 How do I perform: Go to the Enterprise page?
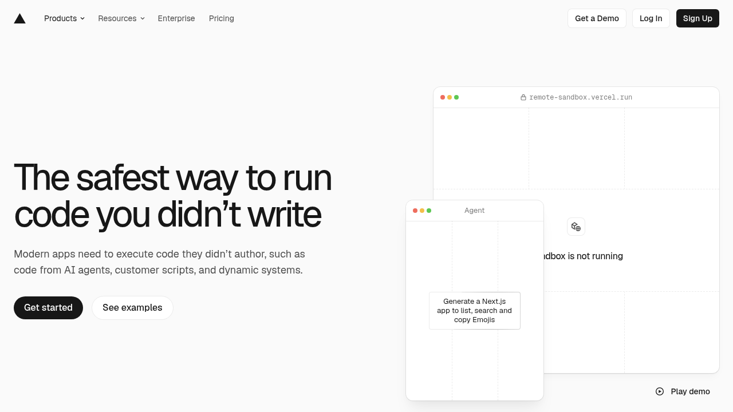(x=176, y=18)
